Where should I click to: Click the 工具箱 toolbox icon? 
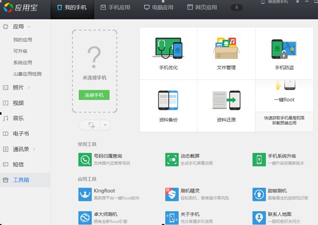point(6,180)
